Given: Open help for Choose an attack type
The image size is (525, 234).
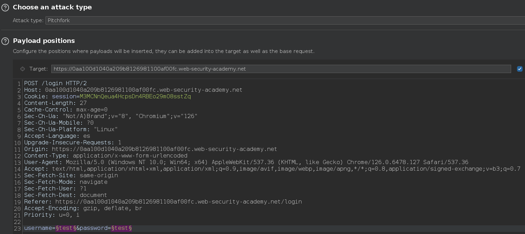Looking at the screenshot, I should (x=5, y=8).
